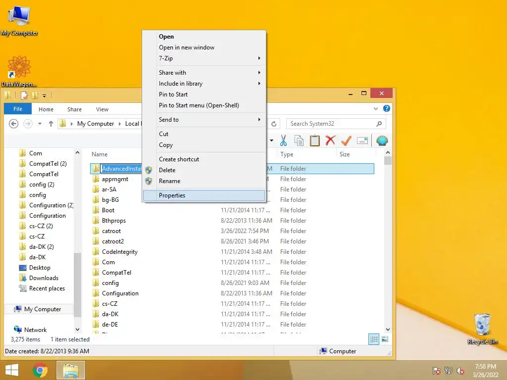The image size is (507, 380).
Task: Select Desktop in navigation pane
Action: coord(40,268)
